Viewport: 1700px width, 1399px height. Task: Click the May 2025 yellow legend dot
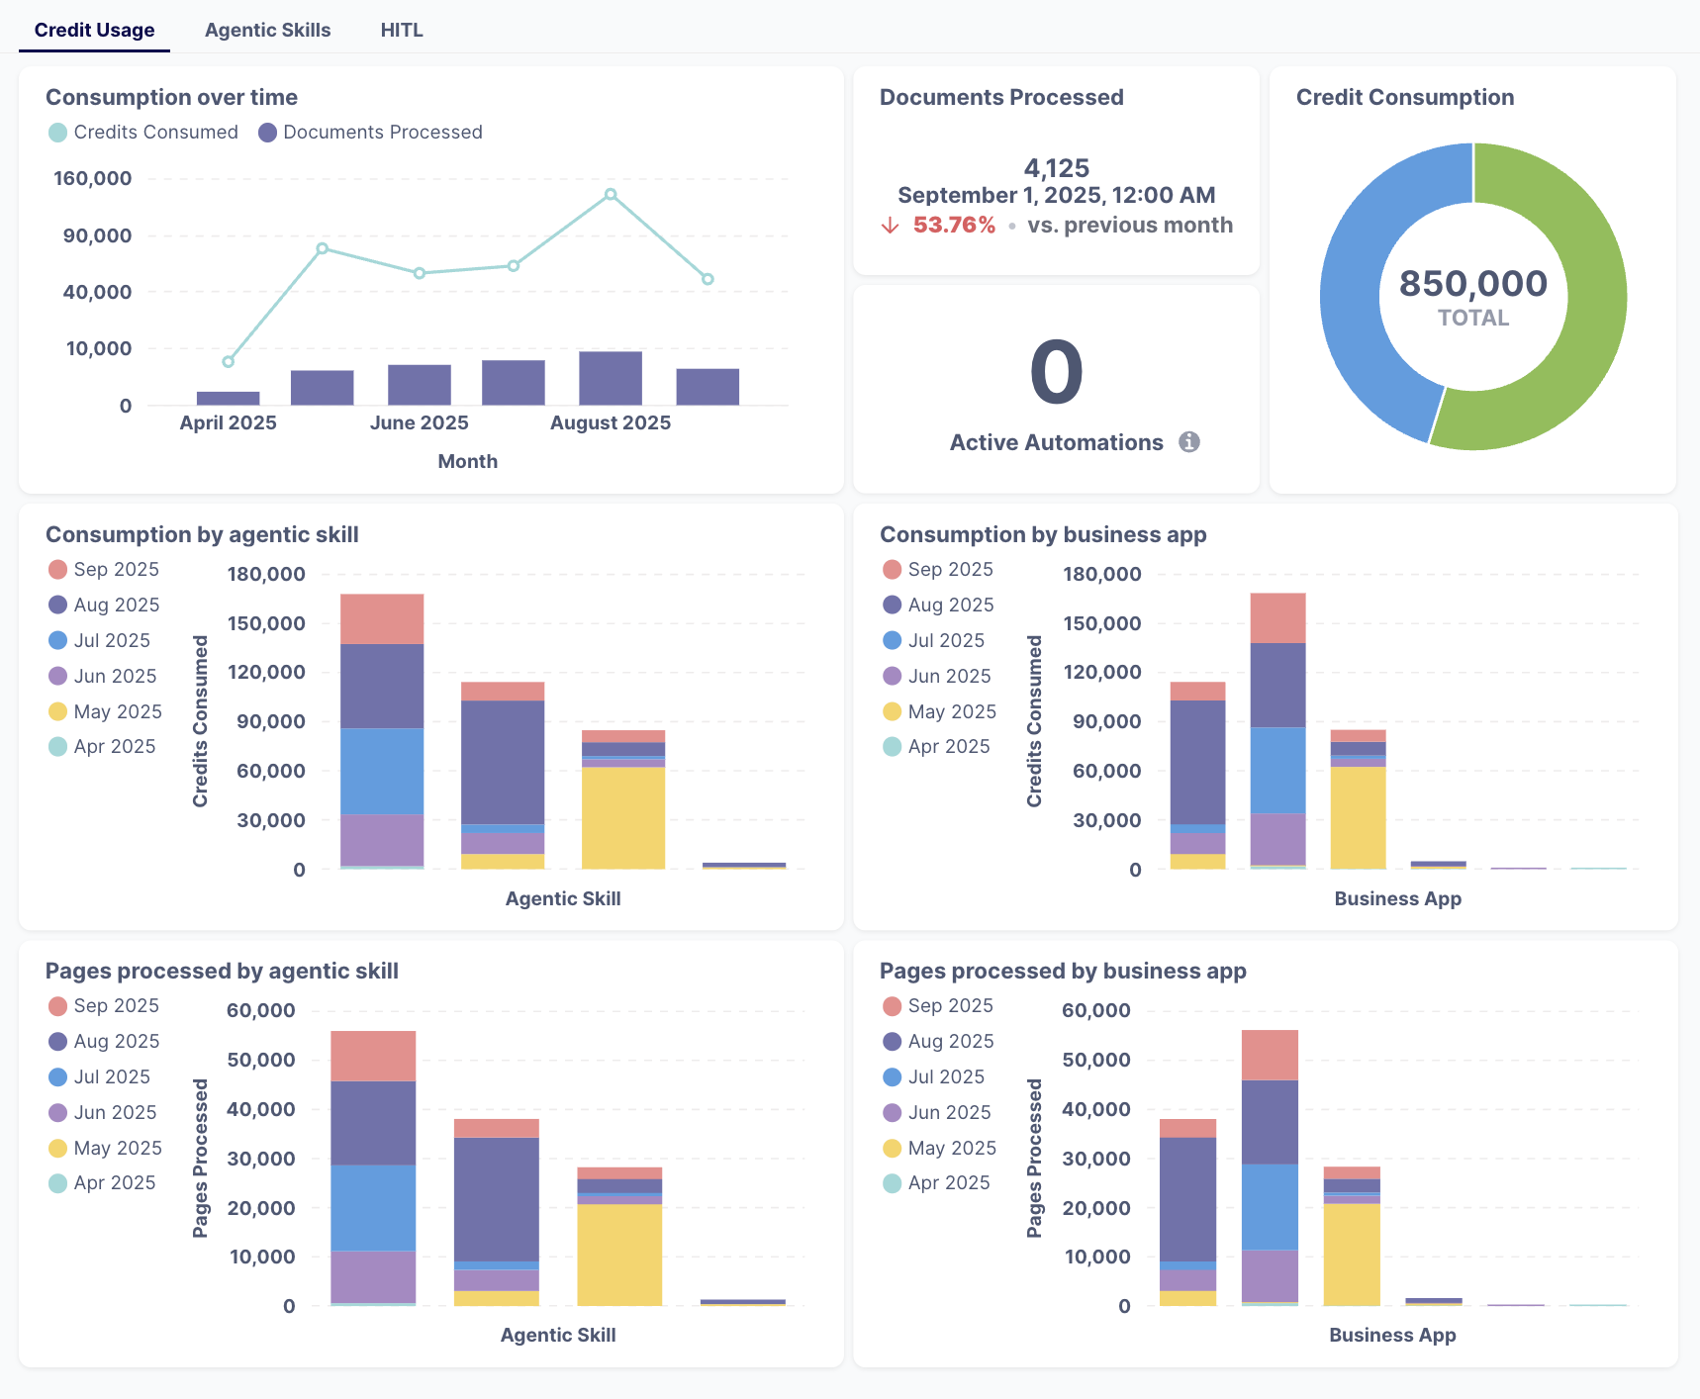tap(57, 711)
